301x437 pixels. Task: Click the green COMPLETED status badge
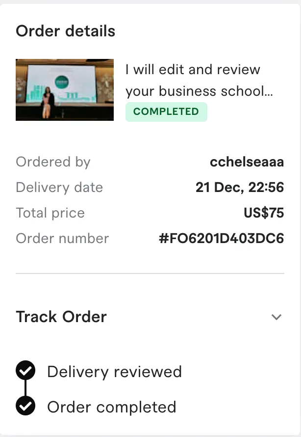(166, 111)
